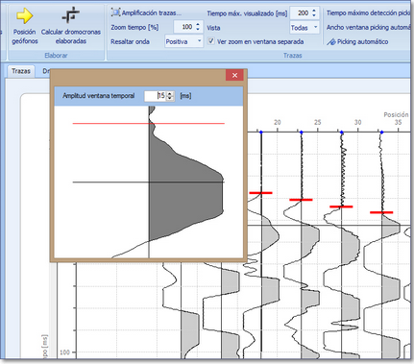Click the yellow arrow Posición geófonos icon
This screenshot has height=364, width=414.
[x=25, y=15]
